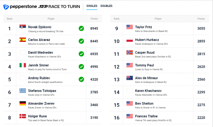
Task: Switch to the Singles tab
Action: pos(92,6)
